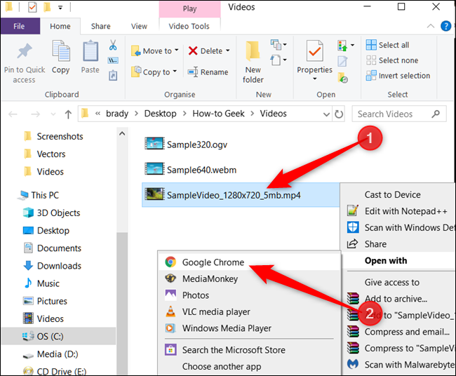Click the Paste shortcut icon
The width and height of the screenshot is (456, 376).
click(x=113, y=75)
